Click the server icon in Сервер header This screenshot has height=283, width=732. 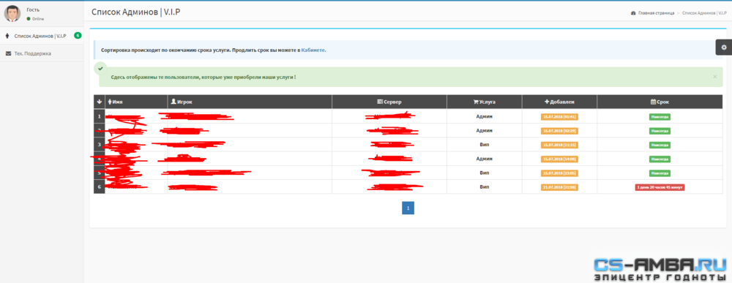(380, 102)
